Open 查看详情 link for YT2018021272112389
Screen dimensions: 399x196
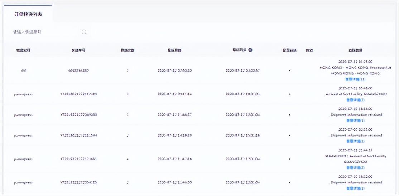point(355,100)
